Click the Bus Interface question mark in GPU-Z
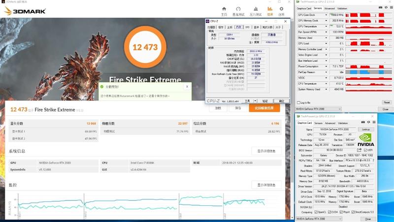Viewport: 394px width, 222px height. [373, 160]
